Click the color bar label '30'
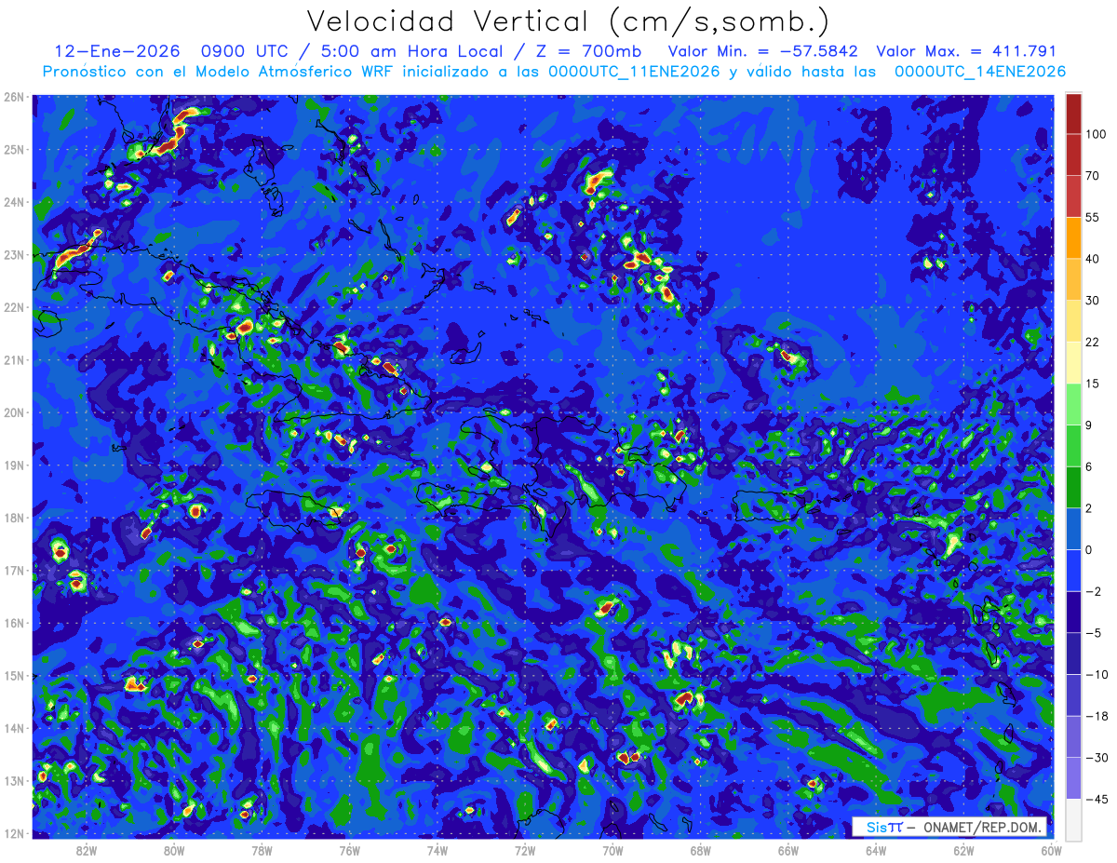 1093,301
